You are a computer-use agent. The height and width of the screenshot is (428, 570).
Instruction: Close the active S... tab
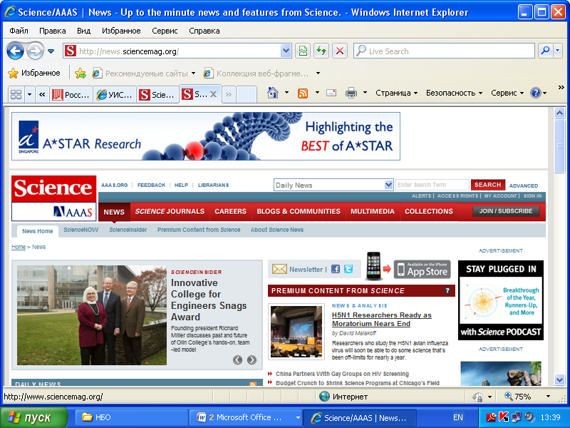click(x=213, y=94)
